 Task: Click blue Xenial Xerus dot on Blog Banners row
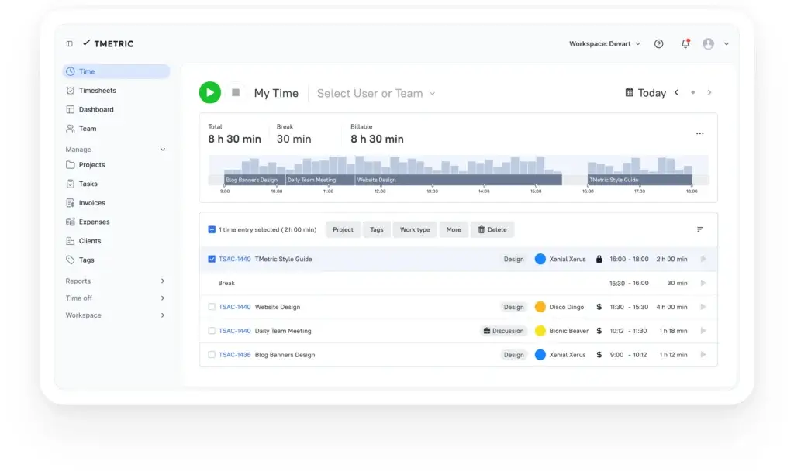(x=540, y=355)
